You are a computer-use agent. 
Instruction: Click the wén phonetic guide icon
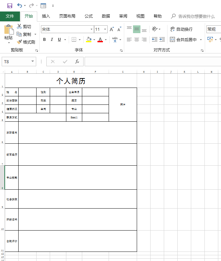point(115,40)
